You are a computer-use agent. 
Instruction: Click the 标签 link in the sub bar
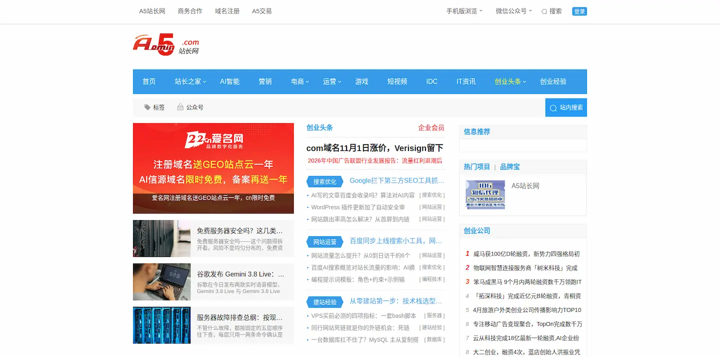pyautogui.click(x=158, y=107)
